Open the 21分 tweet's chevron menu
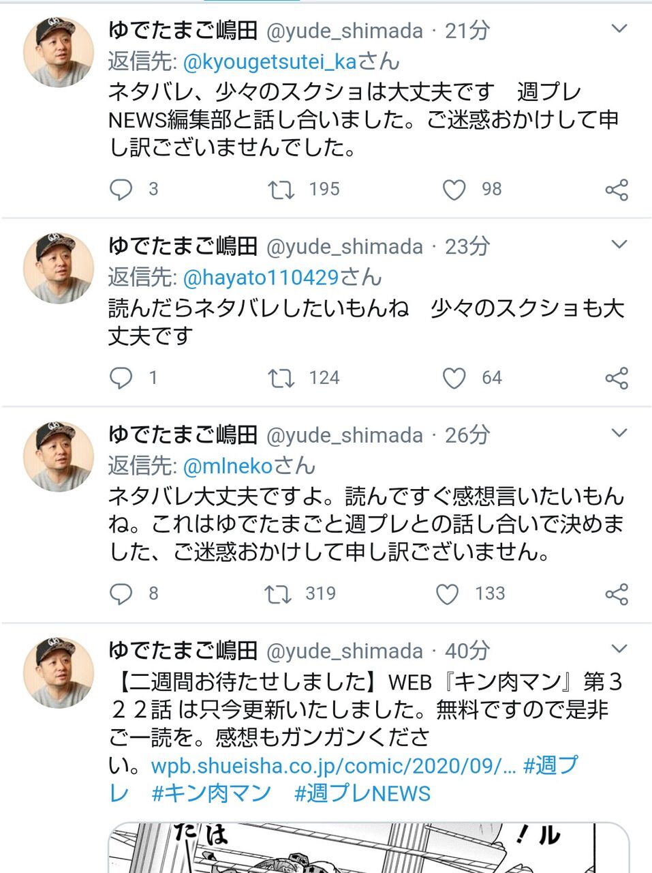Viewport: 652px width, 873px height. (x=619, y=29)
